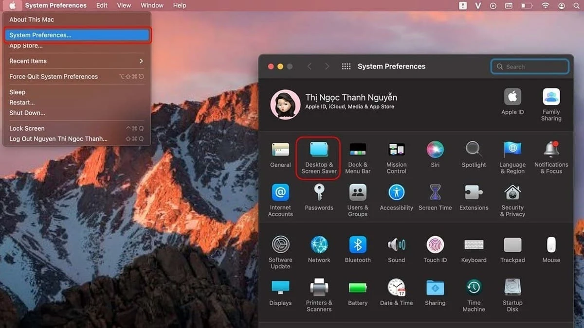584x328 pixels.
Task: Choose System Preferences… from Apple menu
Action: pyautogui.click(x=76, y=35)
